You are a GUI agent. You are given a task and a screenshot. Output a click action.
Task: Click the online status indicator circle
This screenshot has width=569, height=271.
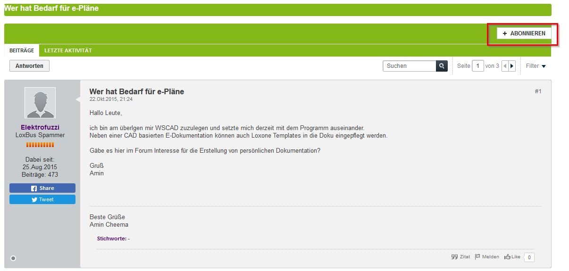[x=13, y=258]
